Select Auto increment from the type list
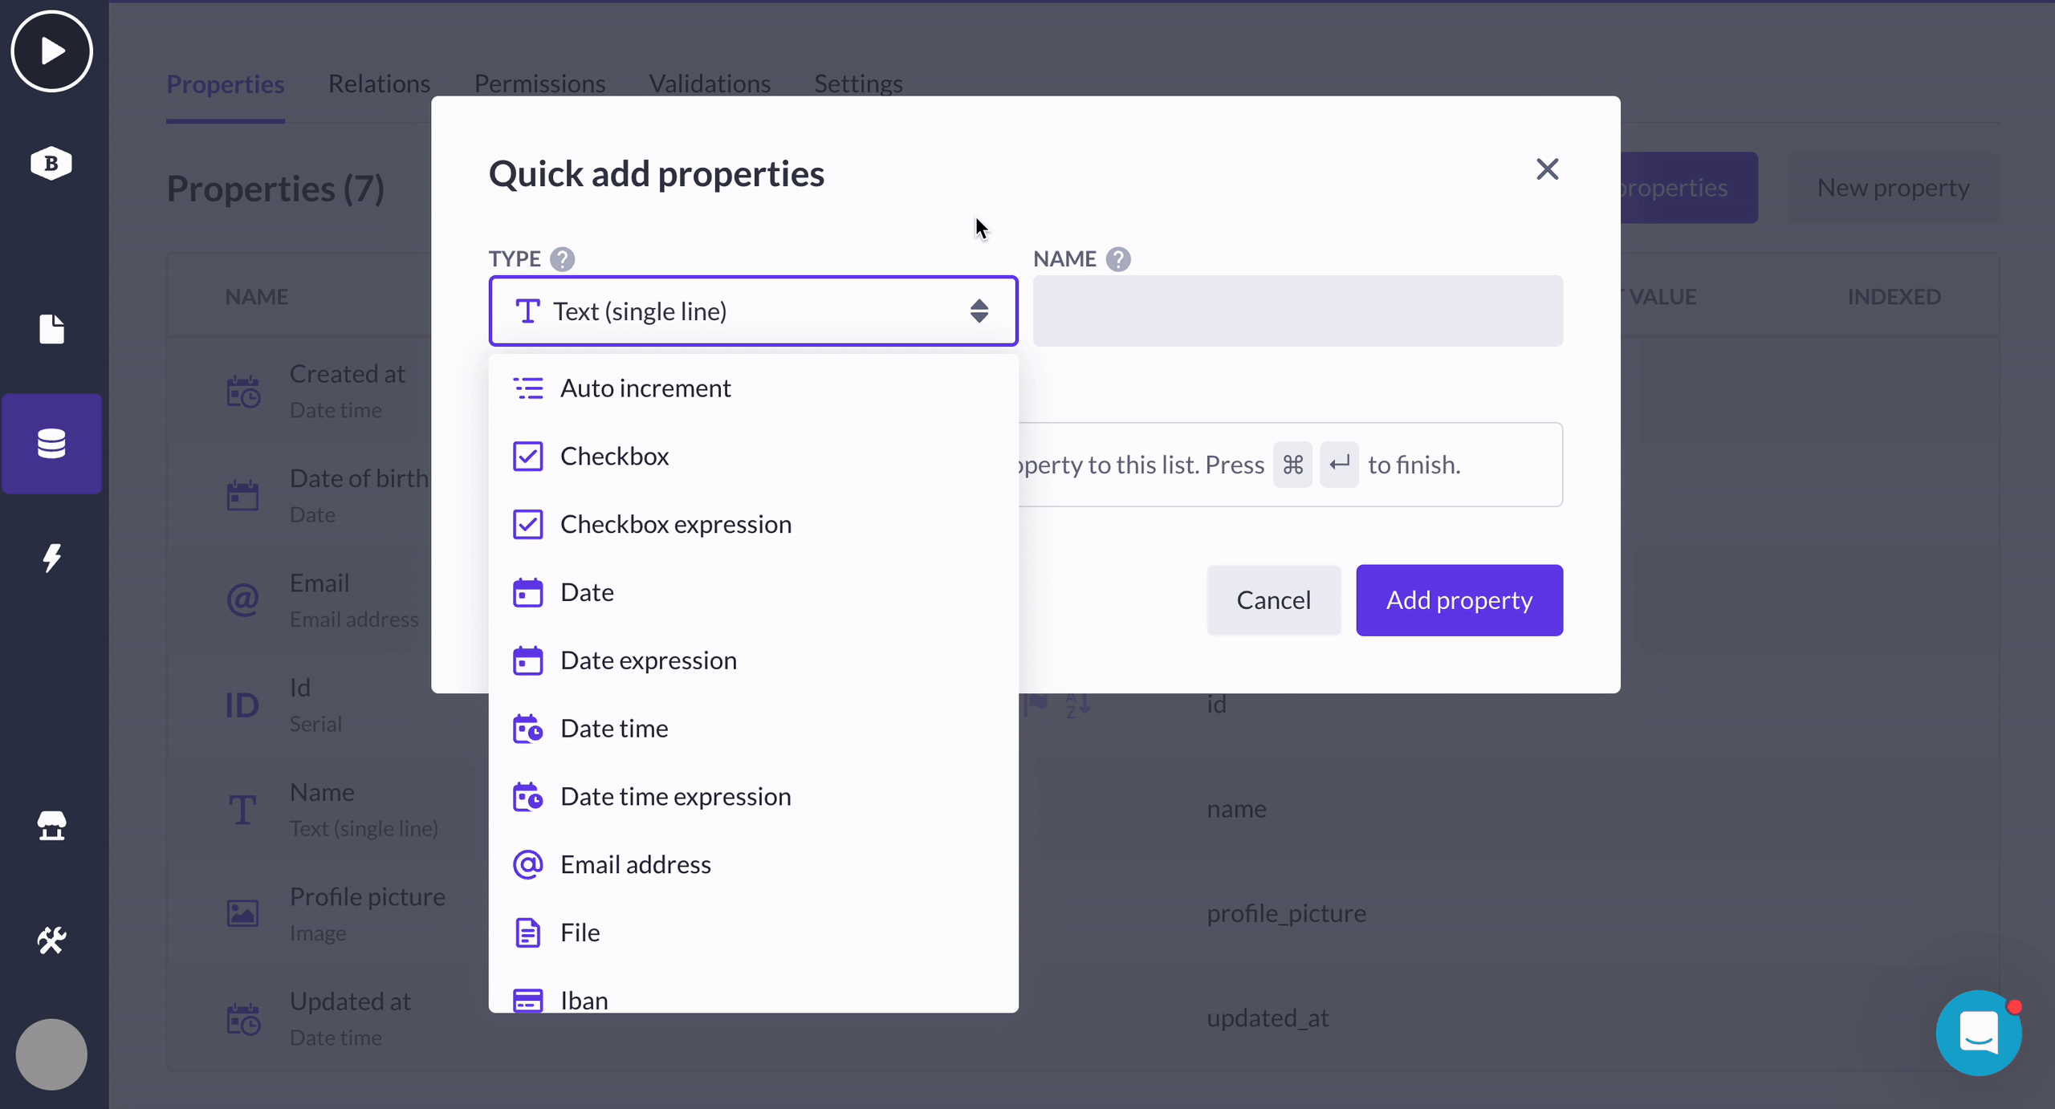 753,388
